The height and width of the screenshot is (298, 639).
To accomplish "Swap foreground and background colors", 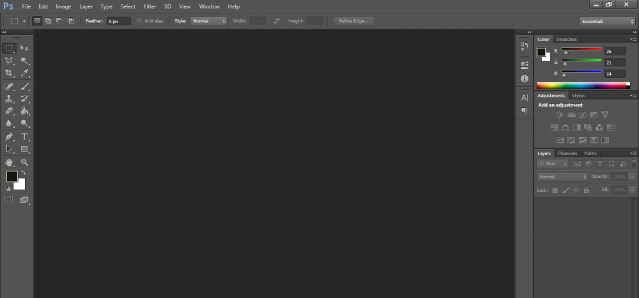I will [x=23, y=173].
